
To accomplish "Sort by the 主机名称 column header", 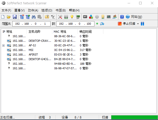I will [x=40, y=32].
